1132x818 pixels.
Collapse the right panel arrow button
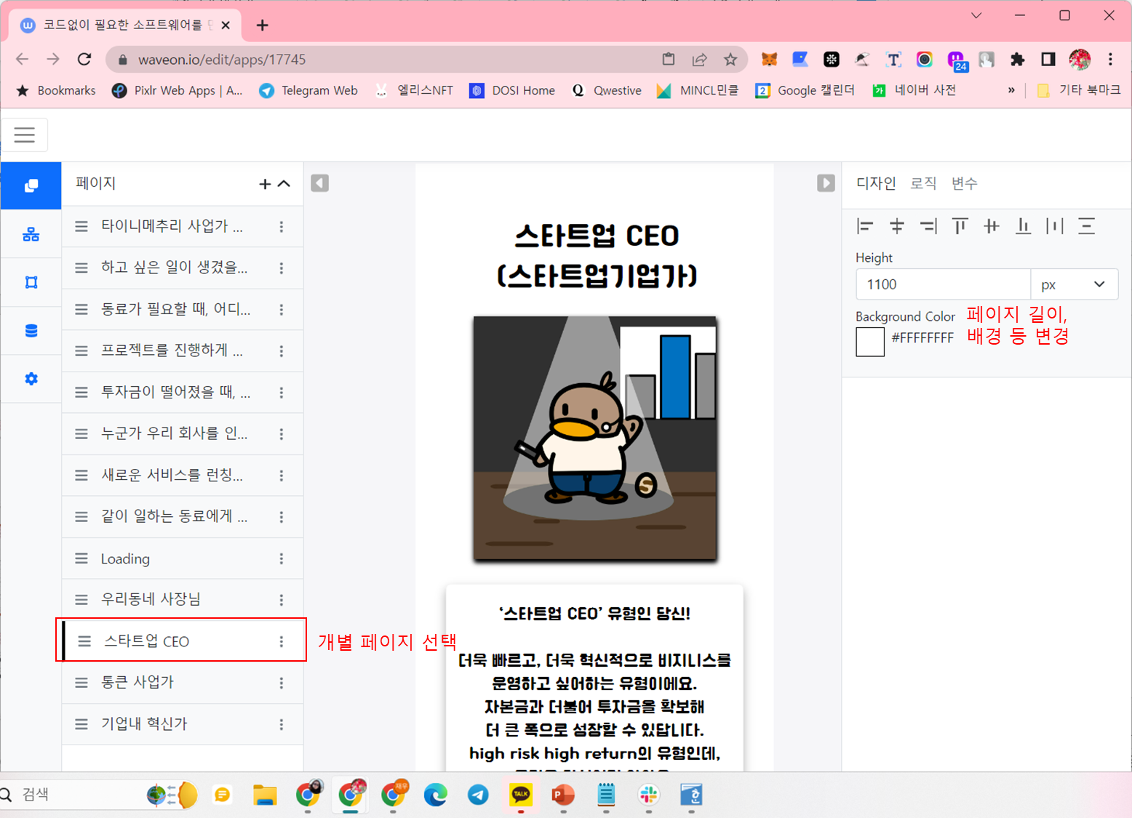click(826, 183)
